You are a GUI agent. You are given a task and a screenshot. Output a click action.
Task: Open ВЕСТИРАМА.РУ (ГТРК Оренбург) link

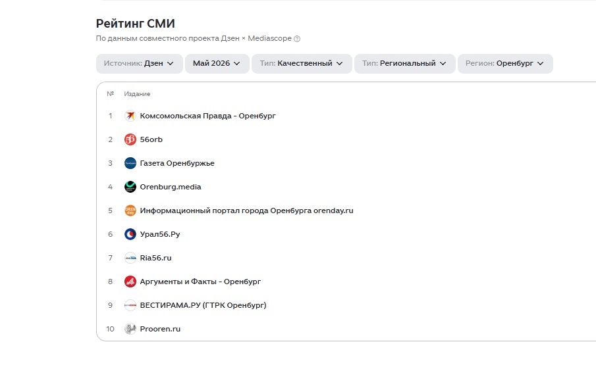(x=203, y=305)
